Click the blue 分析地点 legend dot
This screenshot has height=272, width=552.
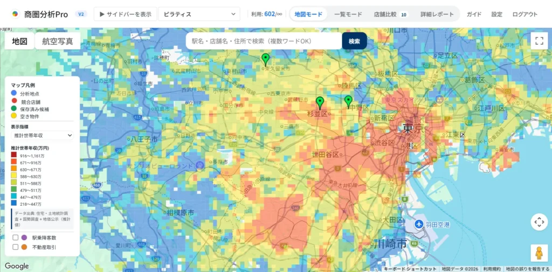pyautogui.click(x=14, y=93)
